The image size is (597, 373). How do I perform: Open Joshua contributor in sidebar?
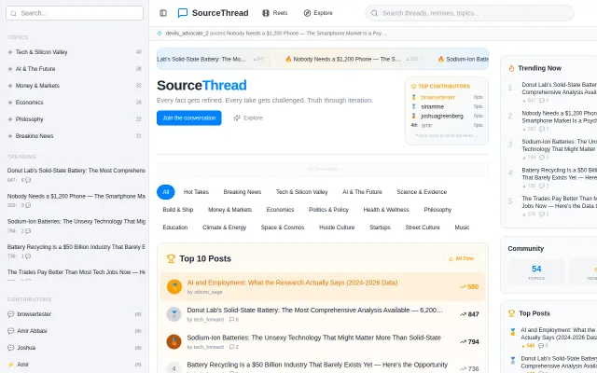point(75,348)
